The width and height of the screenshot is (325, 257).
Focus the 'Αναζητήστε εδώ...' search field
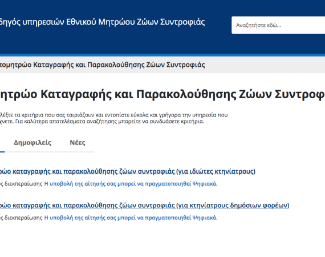click(x=278, y=25)
